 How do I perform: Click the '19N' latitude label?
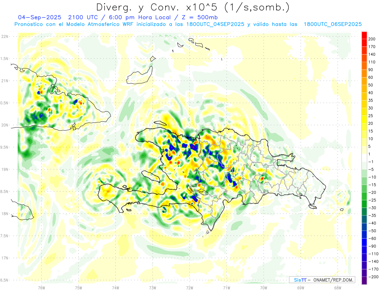[x=4, y=169]
